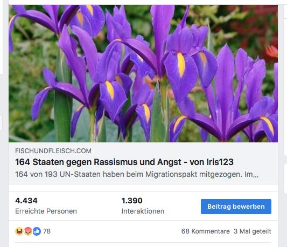Click the angry reaction emoji
This screenshot has width=287, height=247.
[x=28, y=231]
